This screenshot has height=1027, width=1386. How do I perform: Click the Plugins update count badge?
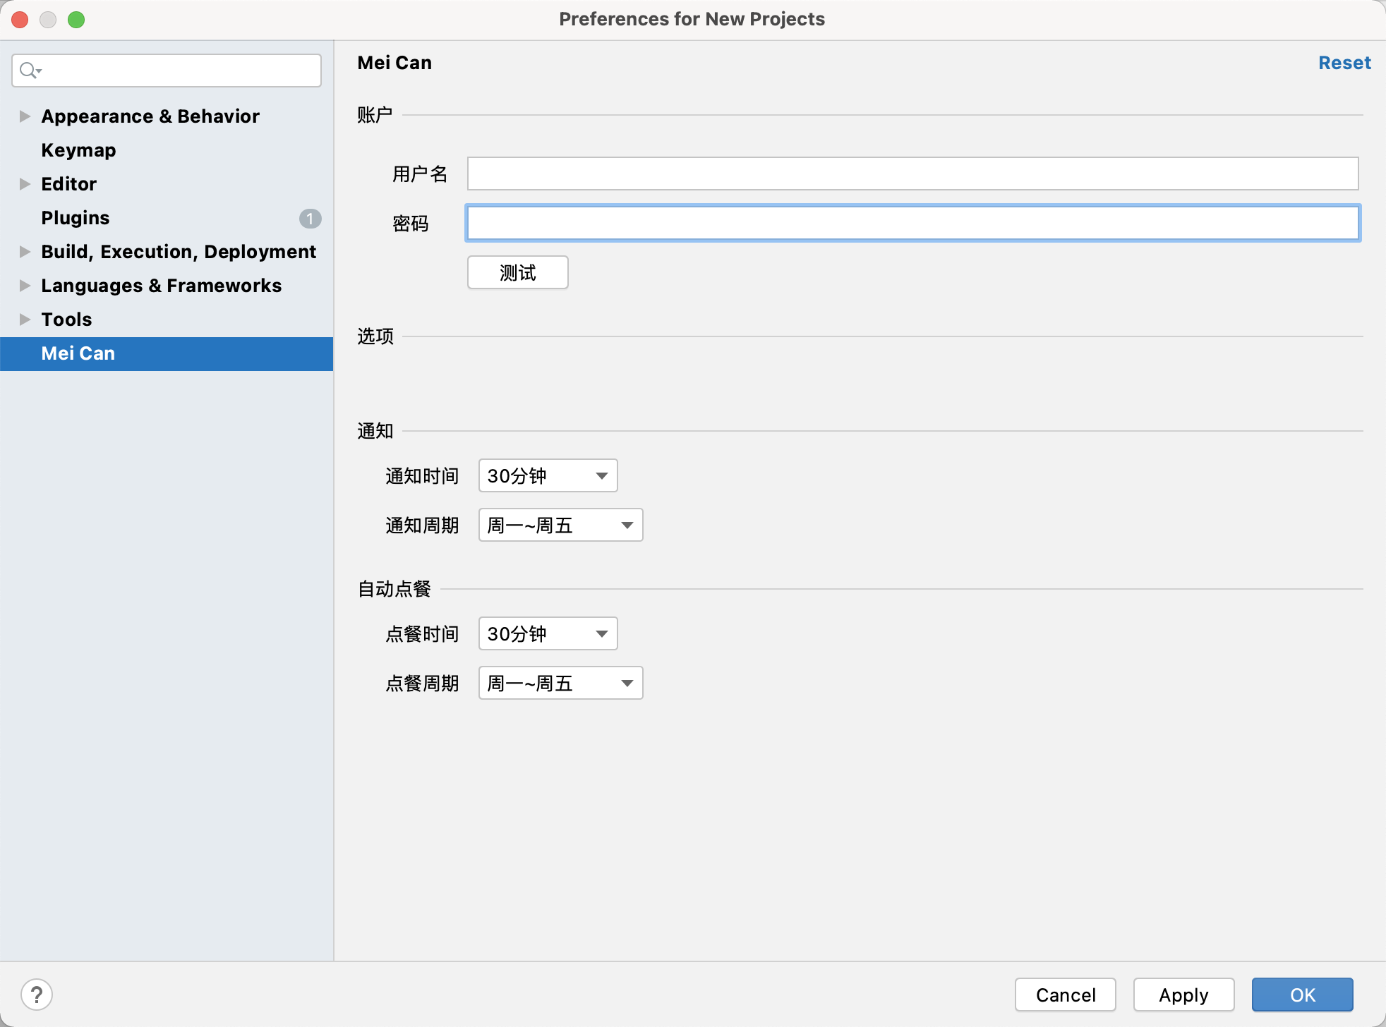tap(310, 219)
